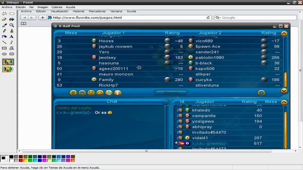The width and height of the screenshot is (303, 170).
Task: Choose the Ellipse tool
Action: (4, 54)
